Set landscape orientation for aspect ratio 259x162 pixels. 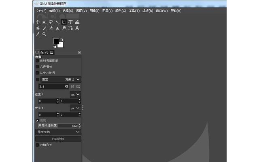pyautogui.click(x=78, y=86)
